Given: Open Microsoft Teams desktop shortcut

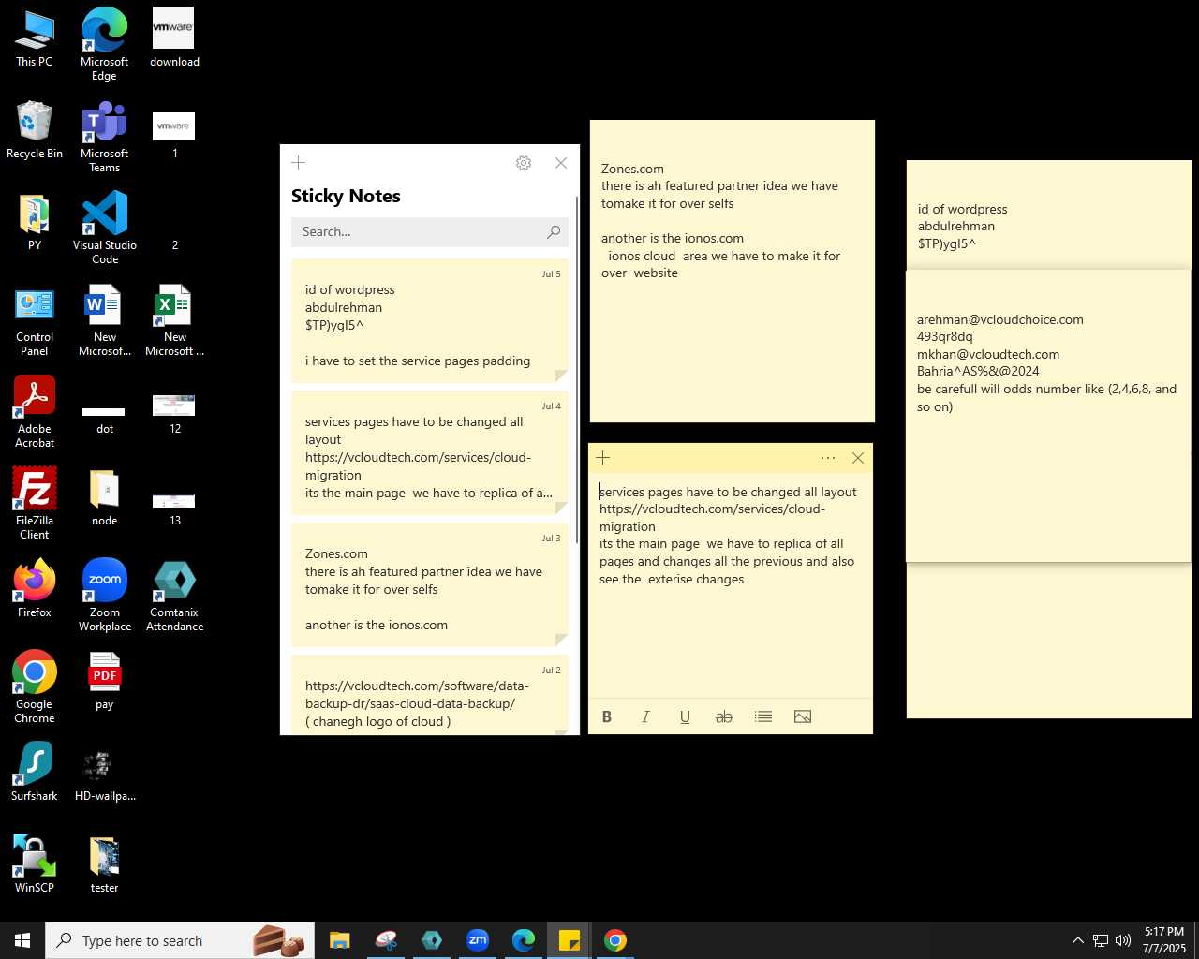Looking at the screenshot, I should click(x=105, y=136).
